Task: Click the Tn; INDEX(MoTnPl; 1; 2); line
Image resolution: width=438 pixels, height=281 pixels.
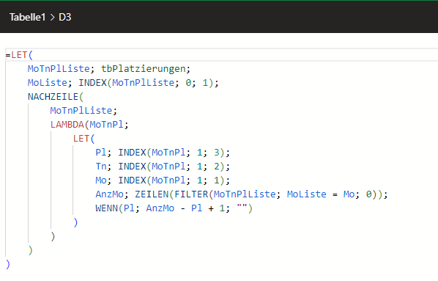Action: click(163, 167)
